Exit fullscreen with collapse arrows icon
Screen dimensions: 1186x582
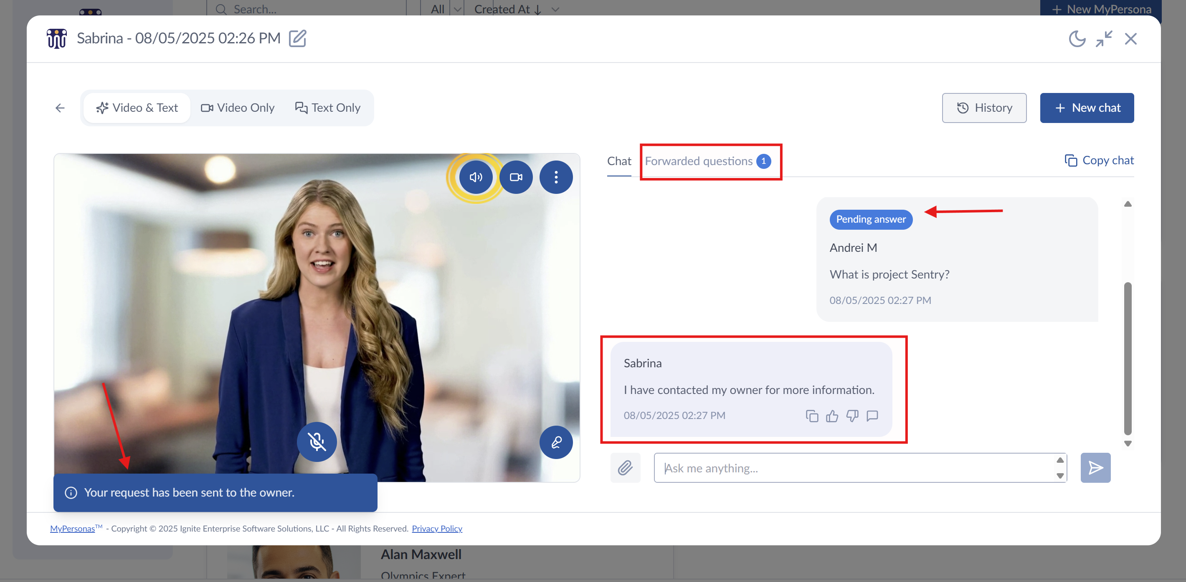tap(1104, 39)
